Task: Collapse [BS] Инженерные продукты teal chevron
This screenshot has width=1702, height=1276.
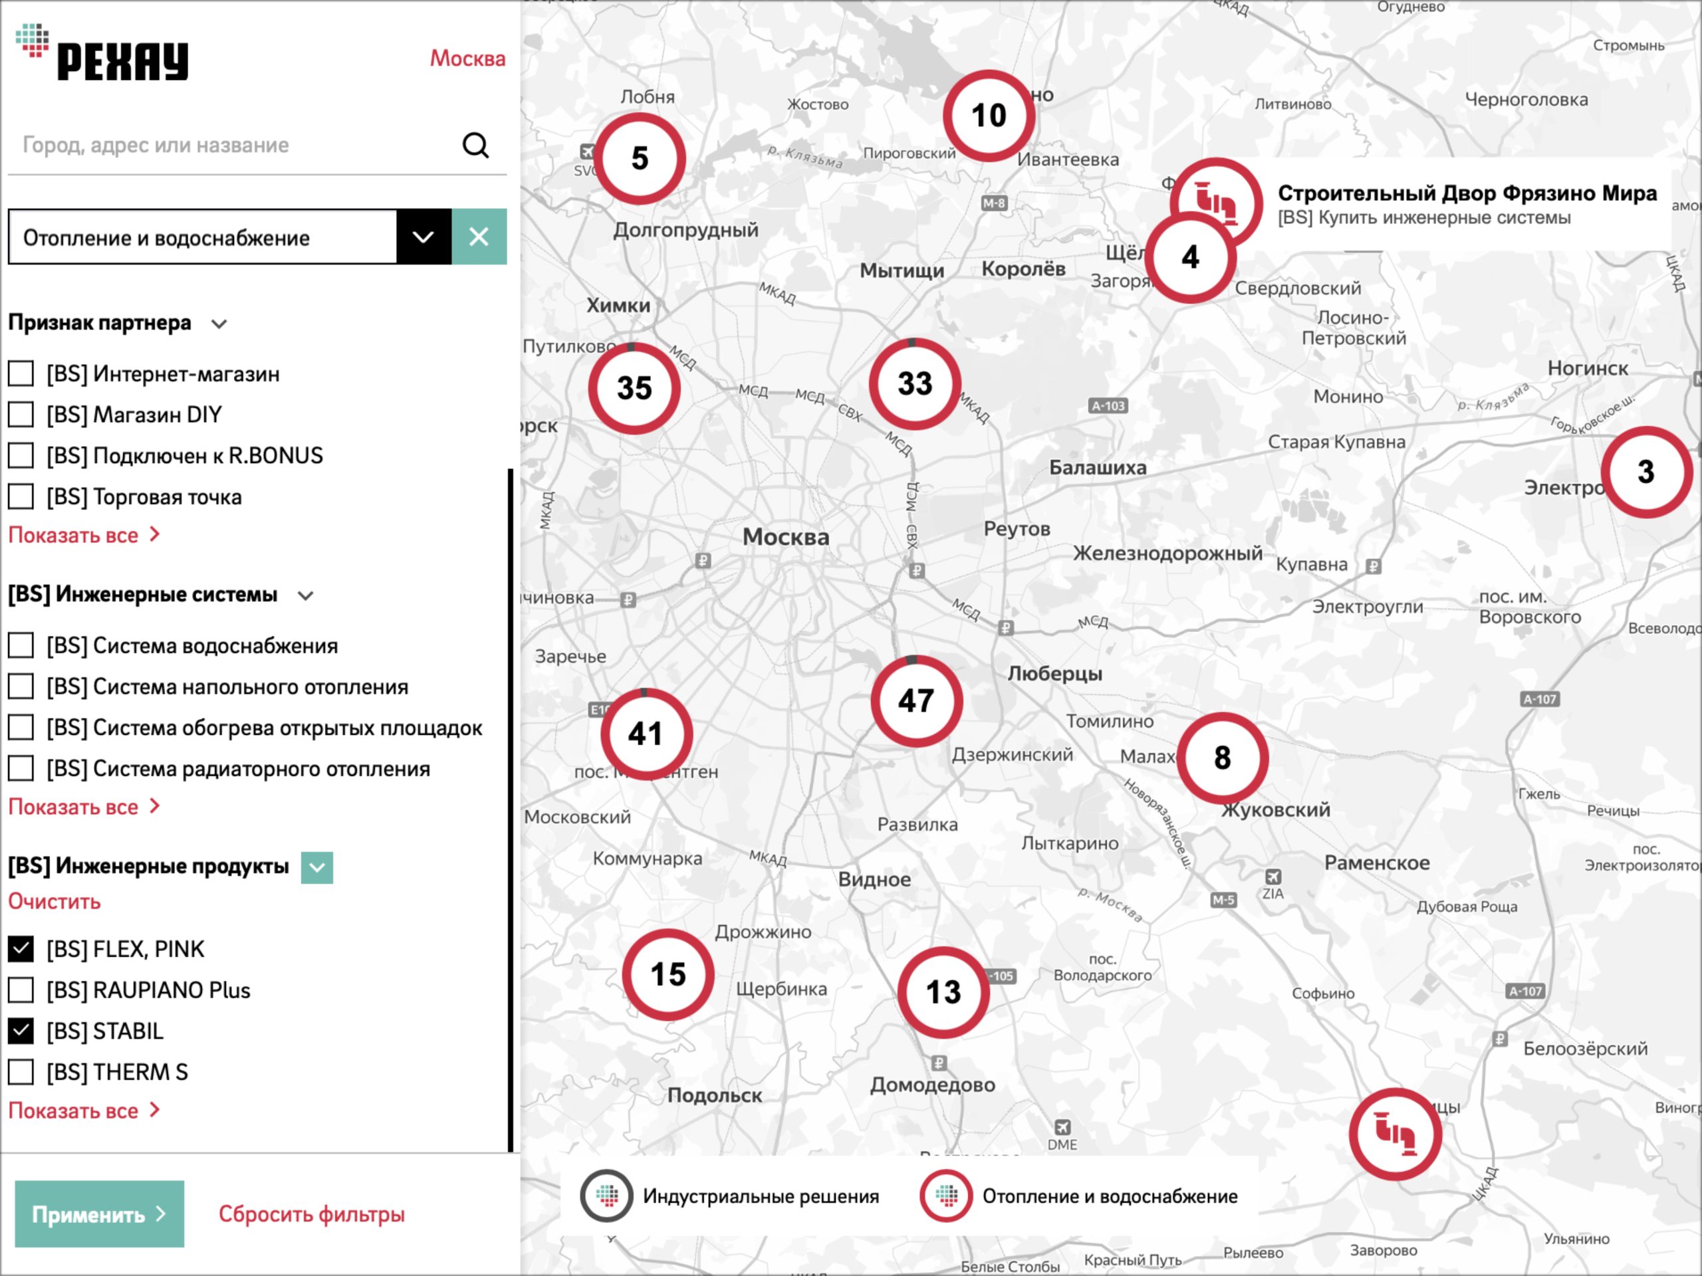Action: tap(317, 867)
